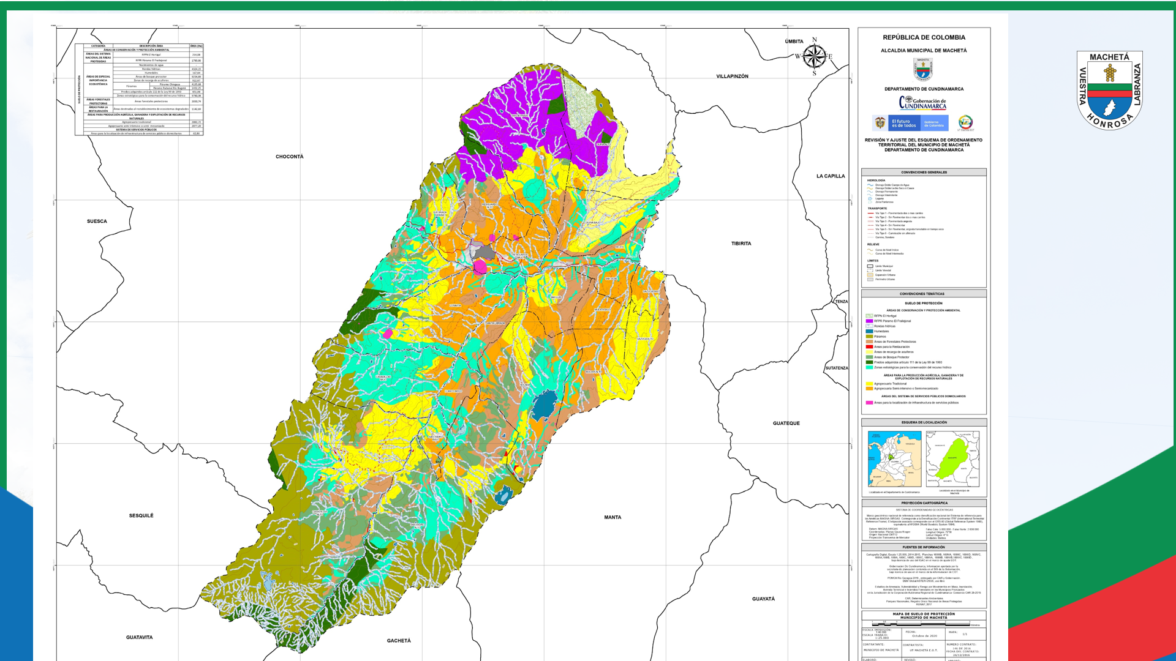The width and height of the screenshot is (1176, 661).
Task: Click the purple RFPR Páramo El Frailejonal swatch
Action: point(869,321)
